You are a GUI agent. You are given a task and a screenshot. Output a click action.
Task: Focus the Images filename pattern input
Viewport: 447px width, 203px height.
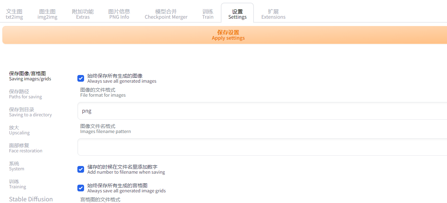(x=262, y=147)
